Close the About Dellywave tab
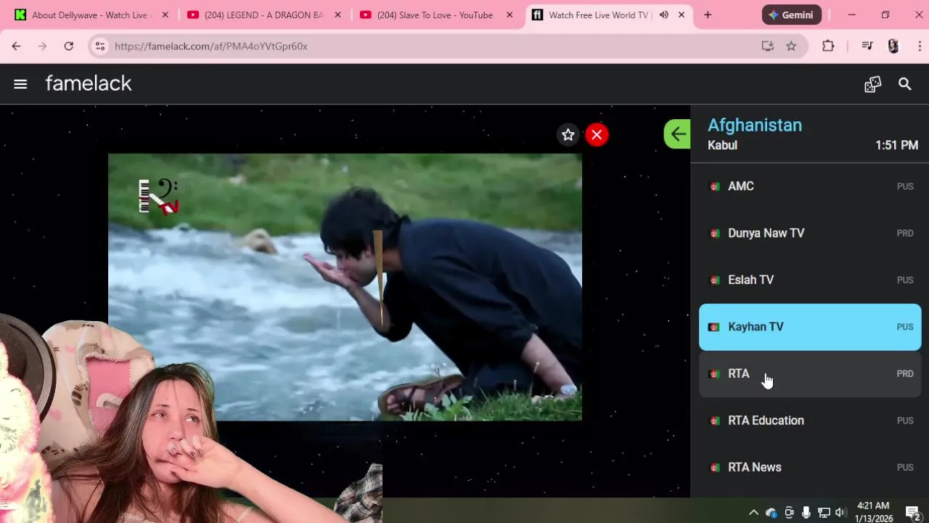This screenshot has height=523, width=929. coord(165,15)
